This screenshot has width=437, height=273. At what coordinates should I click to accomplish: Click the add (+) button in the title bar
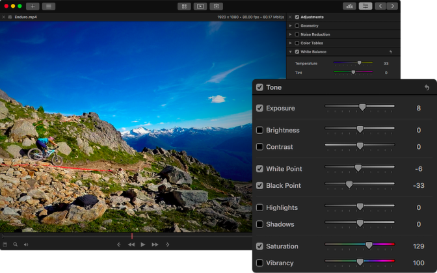click(33, 6)
